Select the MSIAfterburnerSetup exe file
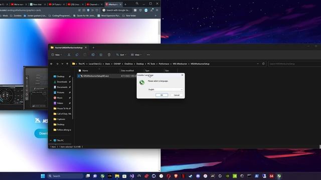Image resolution: width=321 pixels, height=180 pixels. (96, 76)
